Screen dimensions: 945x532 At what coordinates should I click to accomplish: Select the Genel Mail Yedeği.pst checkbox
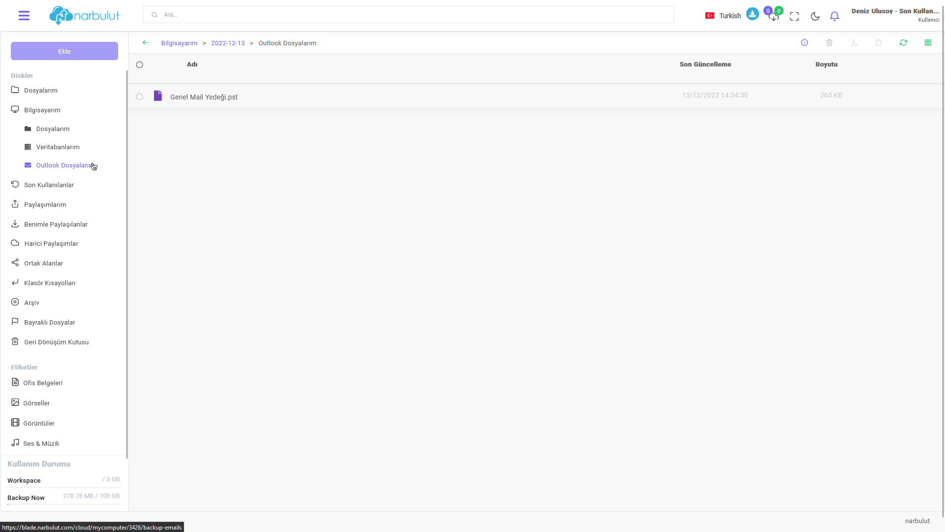click(x=140, y=97)
